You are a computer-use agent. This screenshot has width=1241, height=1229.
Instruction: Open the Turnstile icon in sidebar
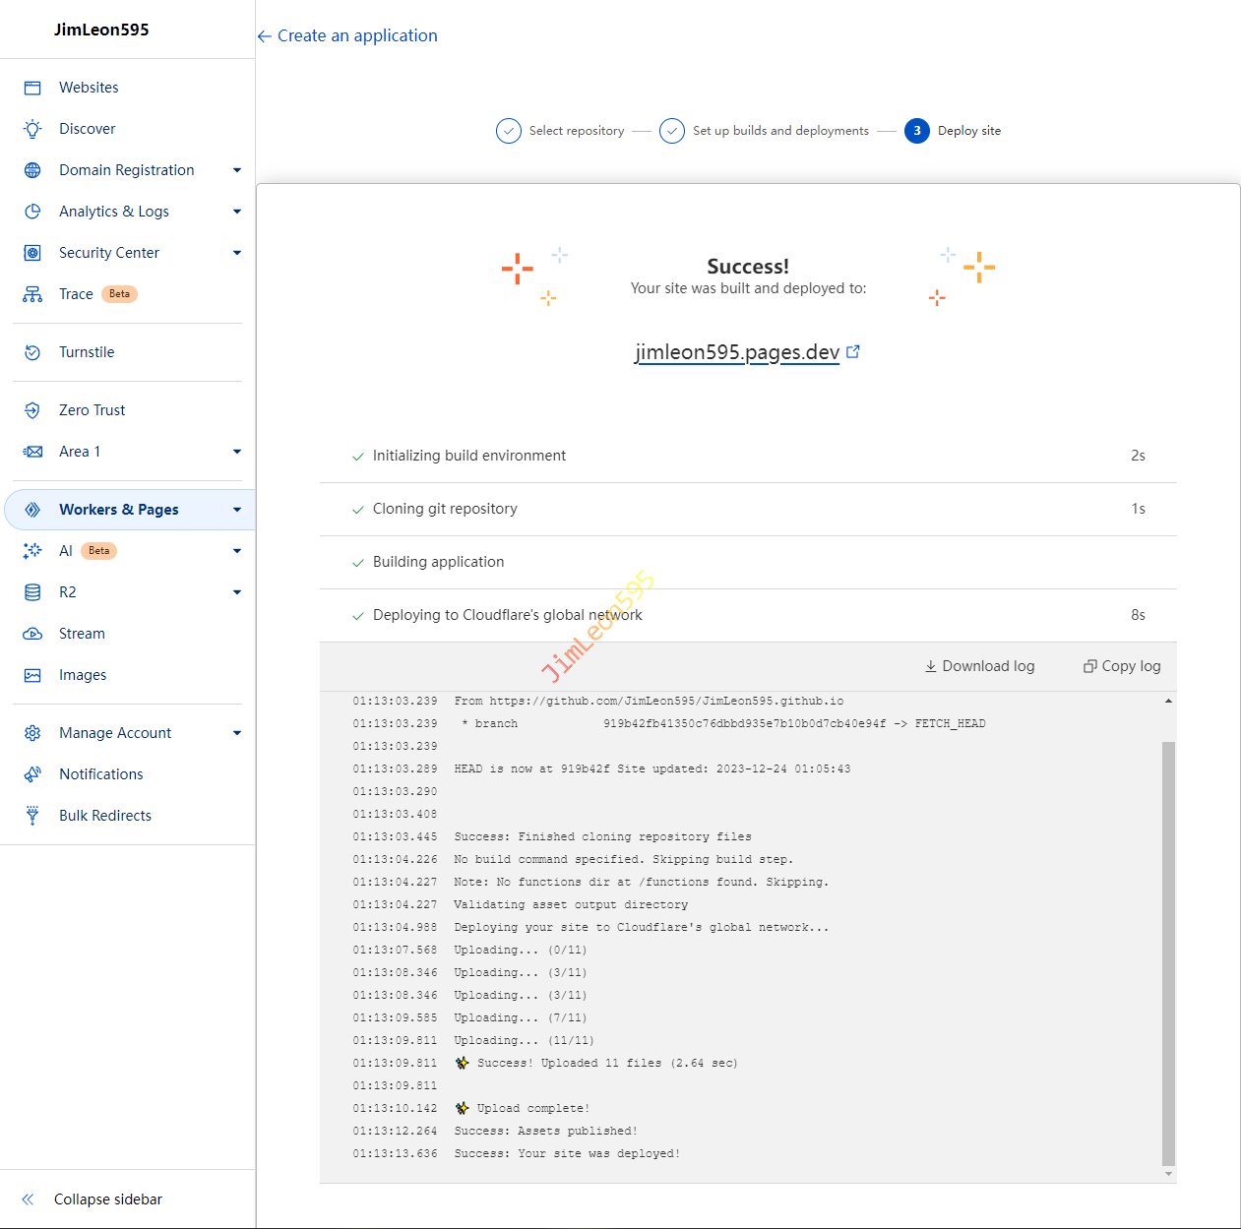(32, 352)
